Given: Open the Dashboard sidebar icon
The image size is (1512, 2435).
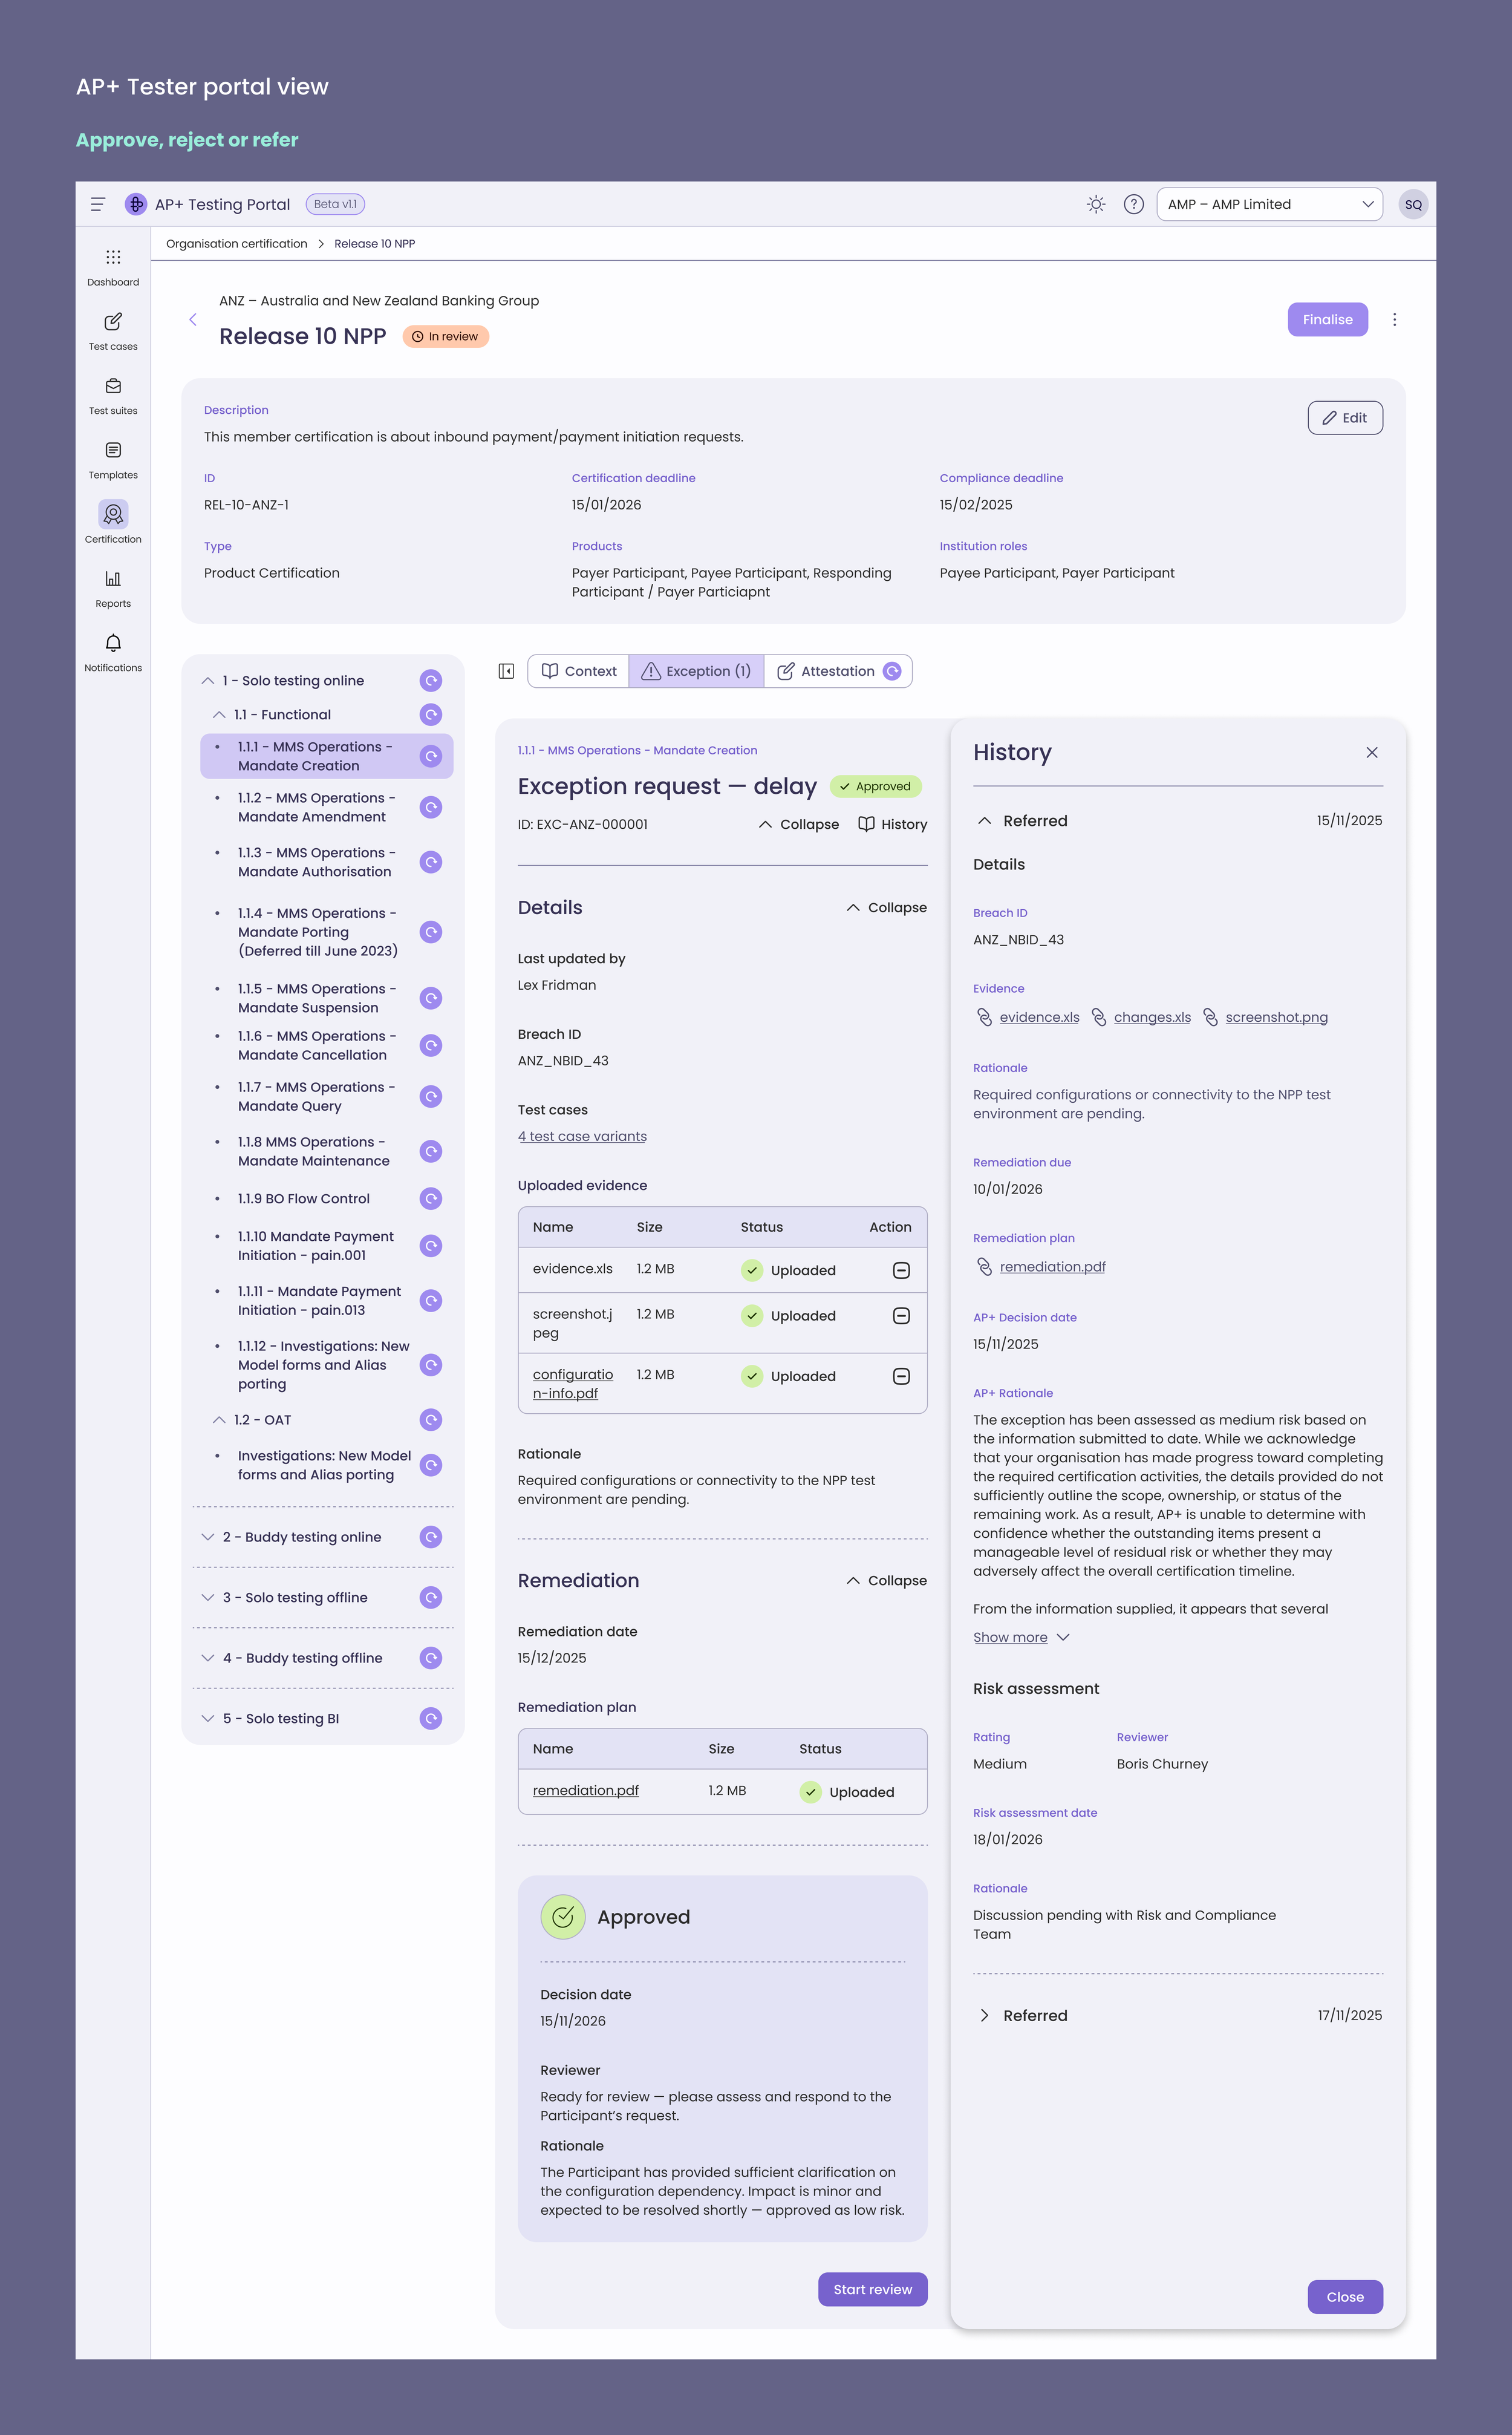Looking at the screenshot, I should (x=113, y=258).
